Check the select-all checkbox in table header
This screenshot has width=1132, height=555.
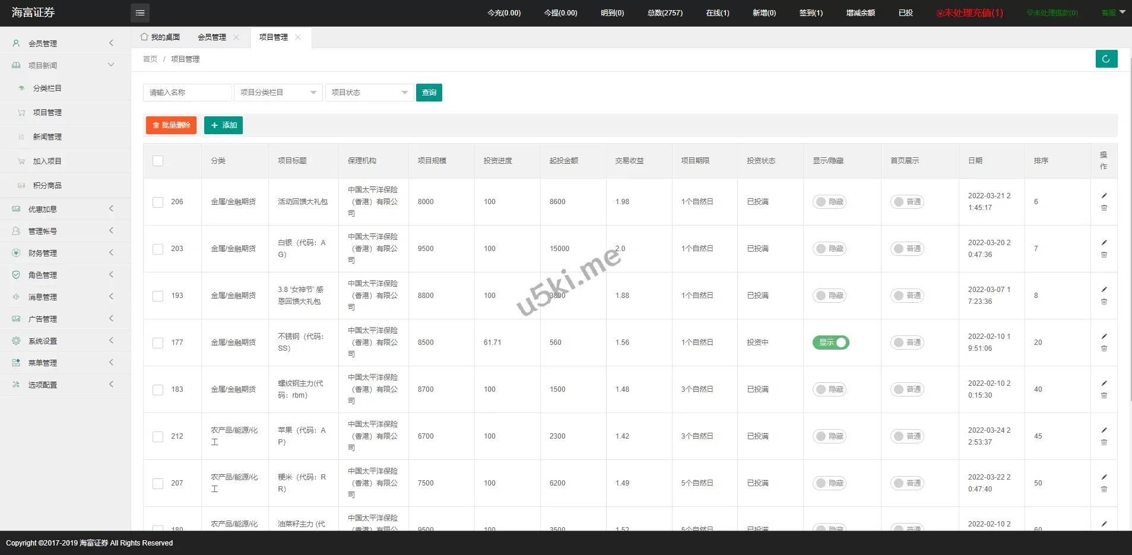pyautogui.click(x=158, y=161)
